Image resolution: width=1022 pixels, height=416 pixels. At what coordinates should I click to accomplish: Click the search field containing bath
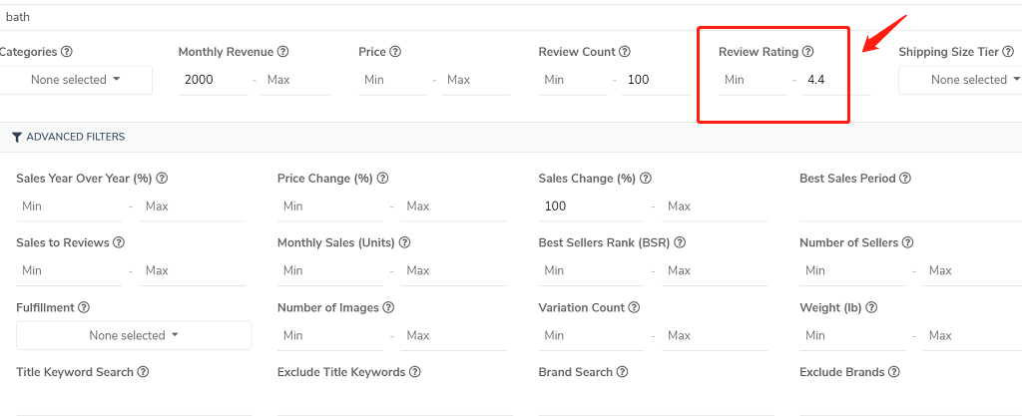(x=511, y=18)
